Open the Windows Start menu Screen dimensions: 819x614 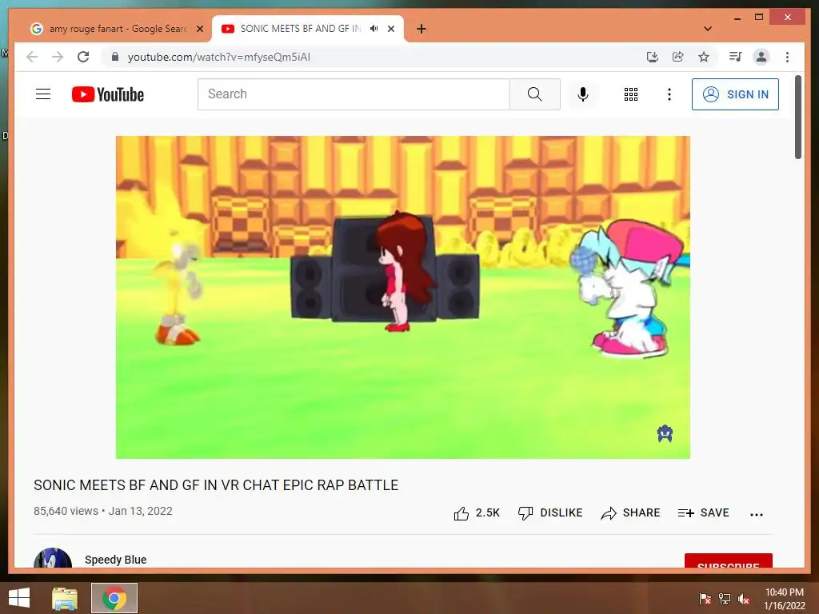(x=19, y=598)
